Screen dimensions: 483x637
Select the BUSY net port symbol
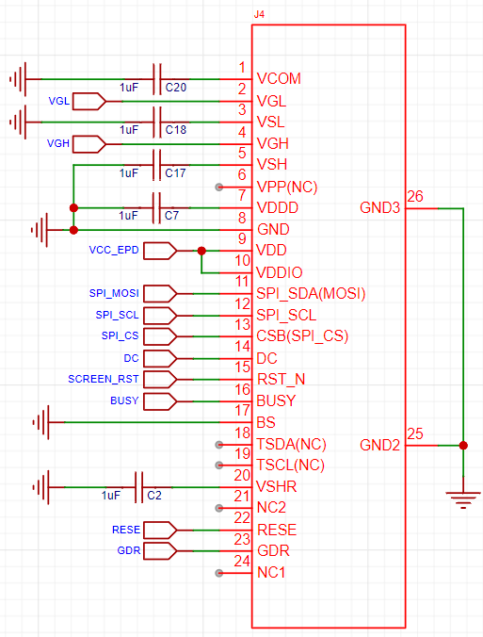click(x=160, y=401)
